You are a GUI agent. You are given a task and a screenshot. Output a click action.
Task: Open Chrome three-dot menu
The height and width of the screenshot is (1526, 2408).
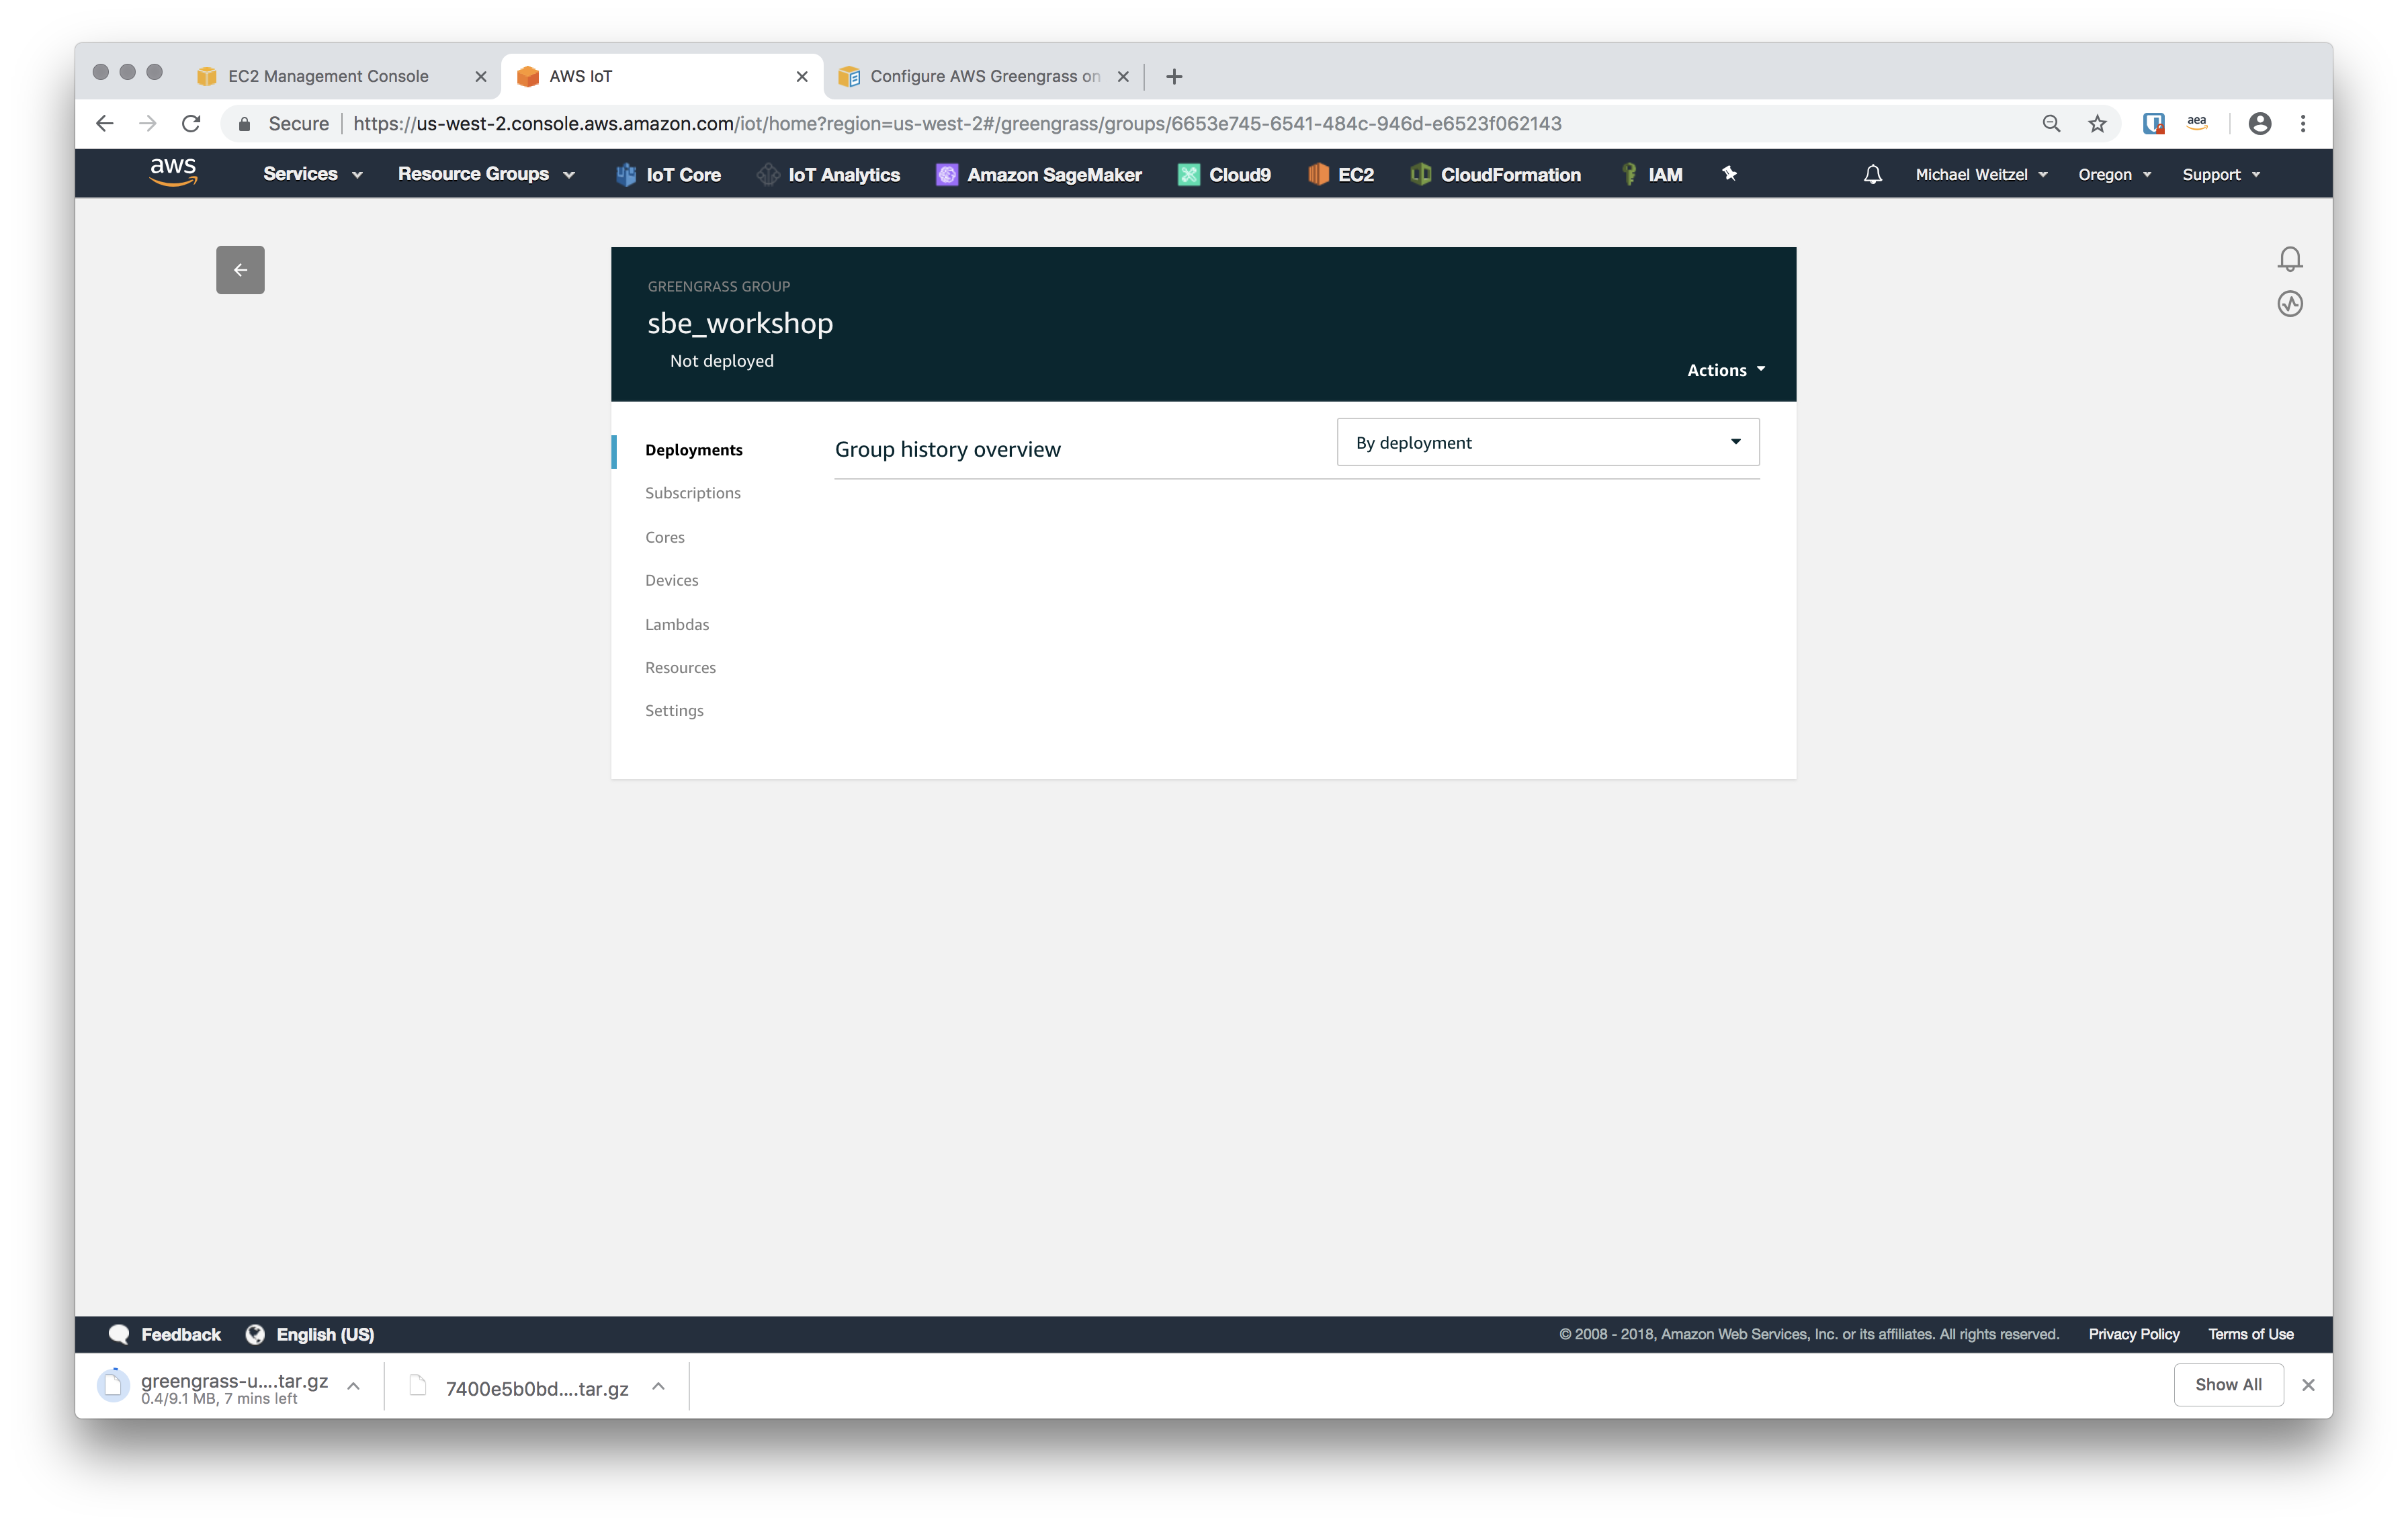coord(2303,123)
